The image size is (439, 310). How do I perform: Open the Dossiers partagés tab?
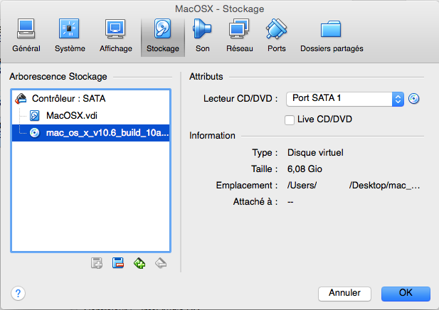[x=332, y=36]
